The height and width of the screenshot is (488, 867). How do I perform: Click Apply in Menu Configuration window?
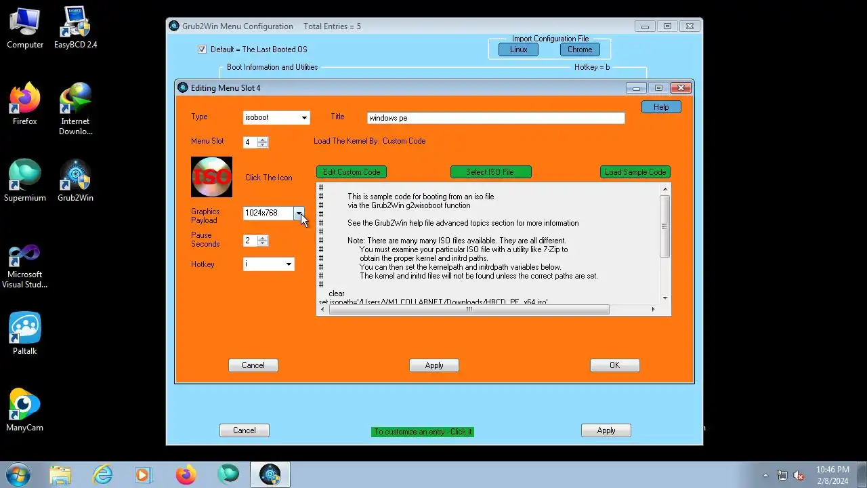pos(606,430)
